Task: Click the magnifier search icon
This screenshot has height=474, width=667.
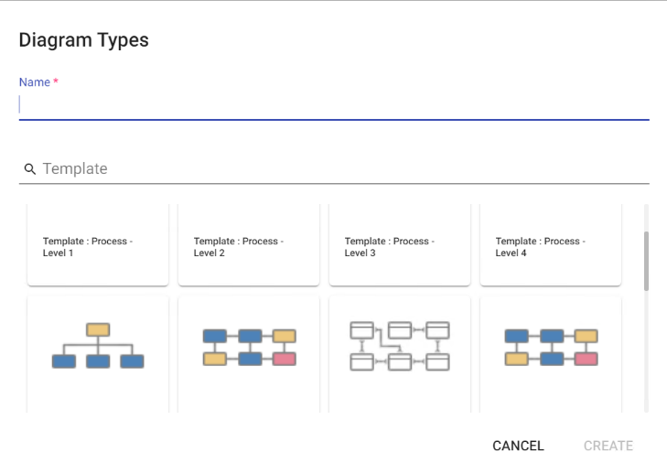Action: pos(30,169)
